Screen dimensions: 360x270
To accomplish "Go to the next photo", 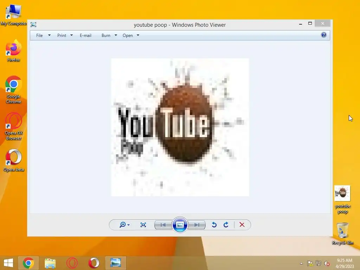I will (197, 225).
